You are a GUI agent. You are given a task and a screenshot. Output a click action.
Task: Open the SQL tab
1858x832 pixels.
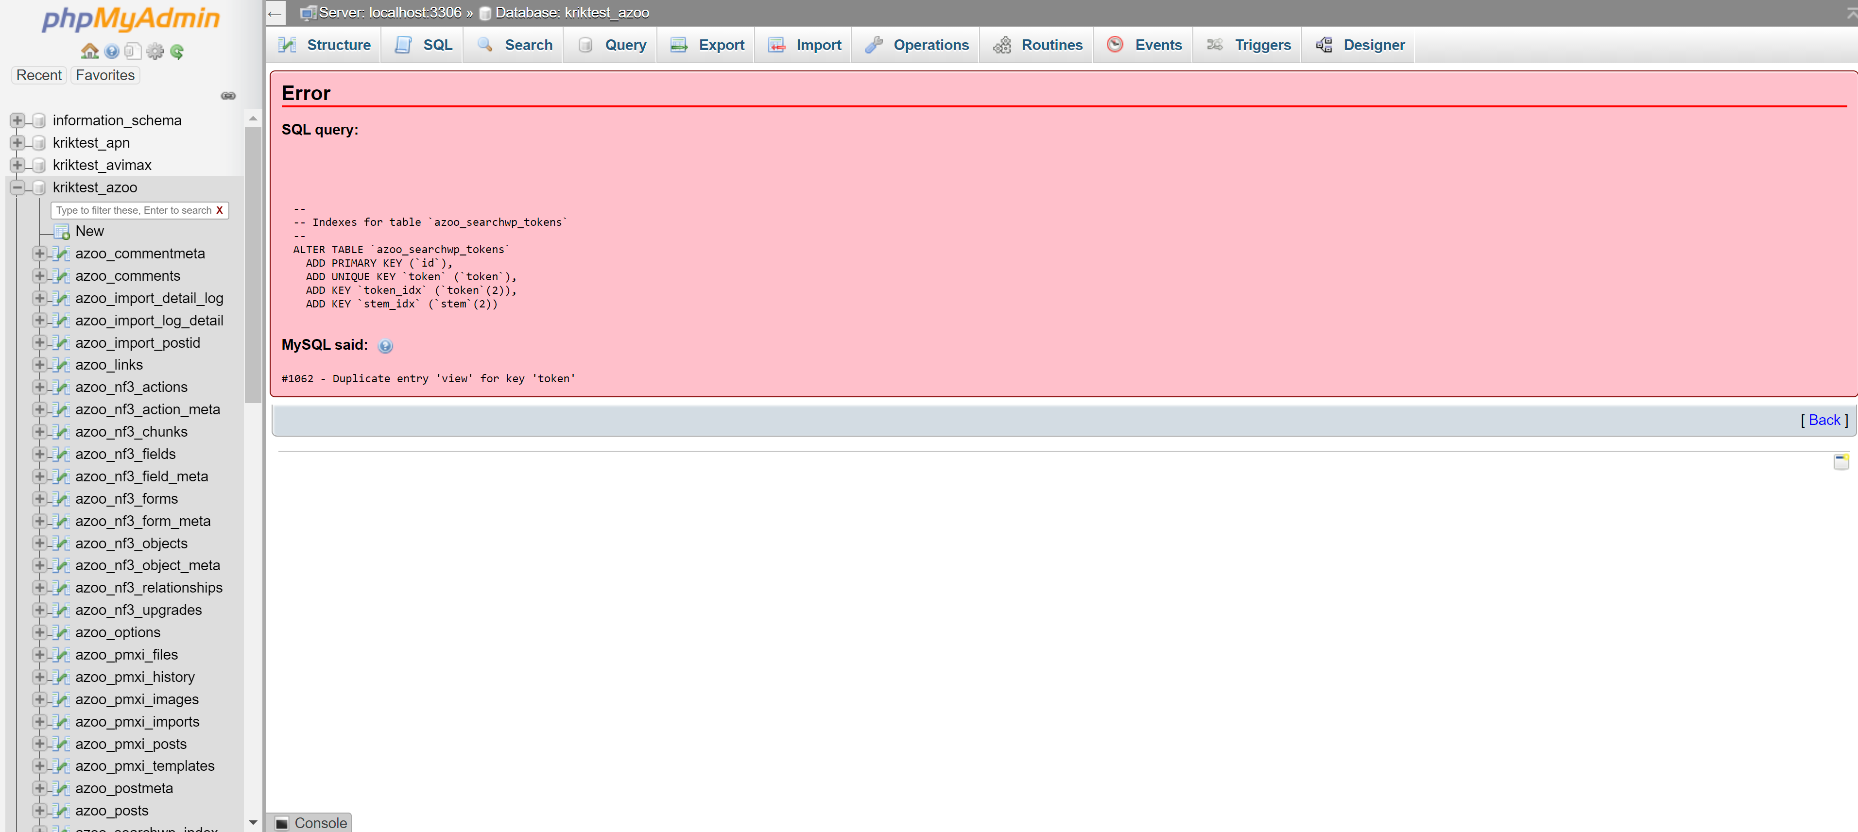[423, 45]
